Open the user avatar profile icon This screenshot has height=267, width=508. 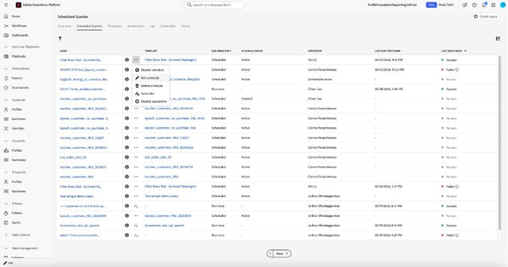tap(503, 5)
